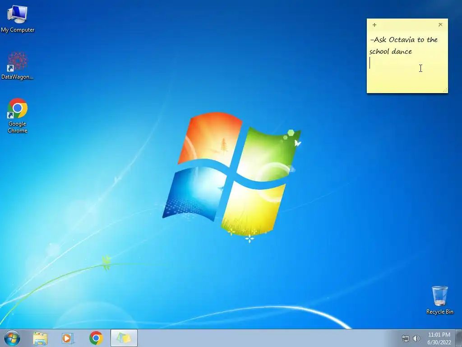Click the 'Ask Octavia to the' note text
Viewport: 462px width, 347px height.
coord(406,40)
